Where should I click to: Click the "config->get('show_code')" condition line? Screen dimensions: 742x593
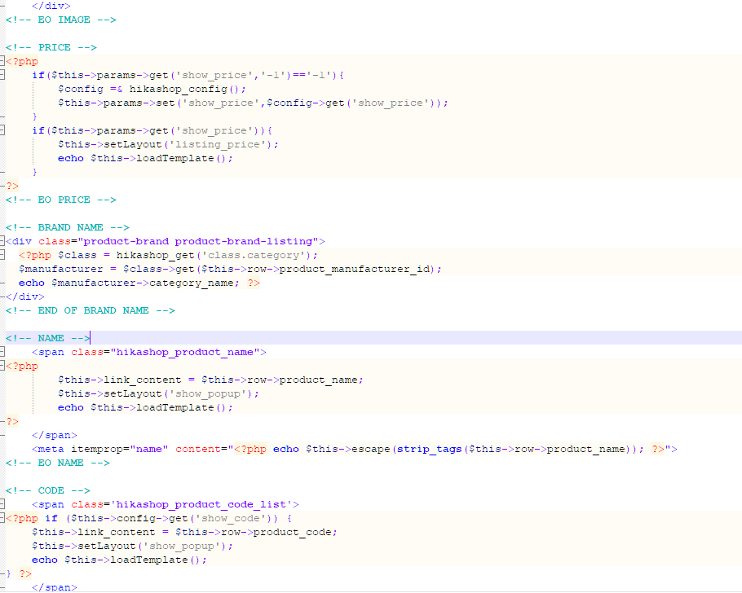pos(148,518)
